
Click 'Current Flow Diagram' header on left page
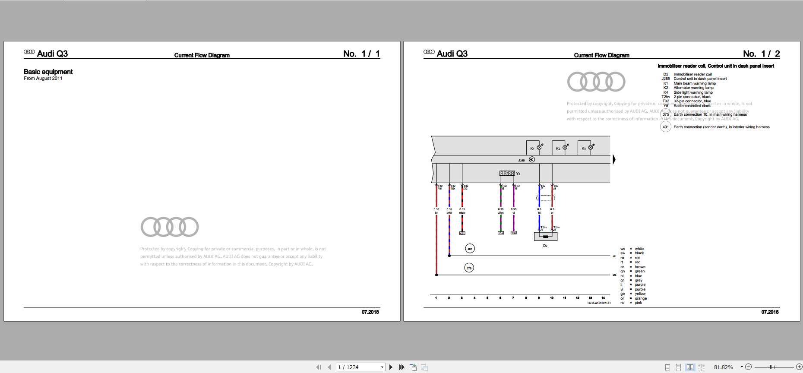202,55
